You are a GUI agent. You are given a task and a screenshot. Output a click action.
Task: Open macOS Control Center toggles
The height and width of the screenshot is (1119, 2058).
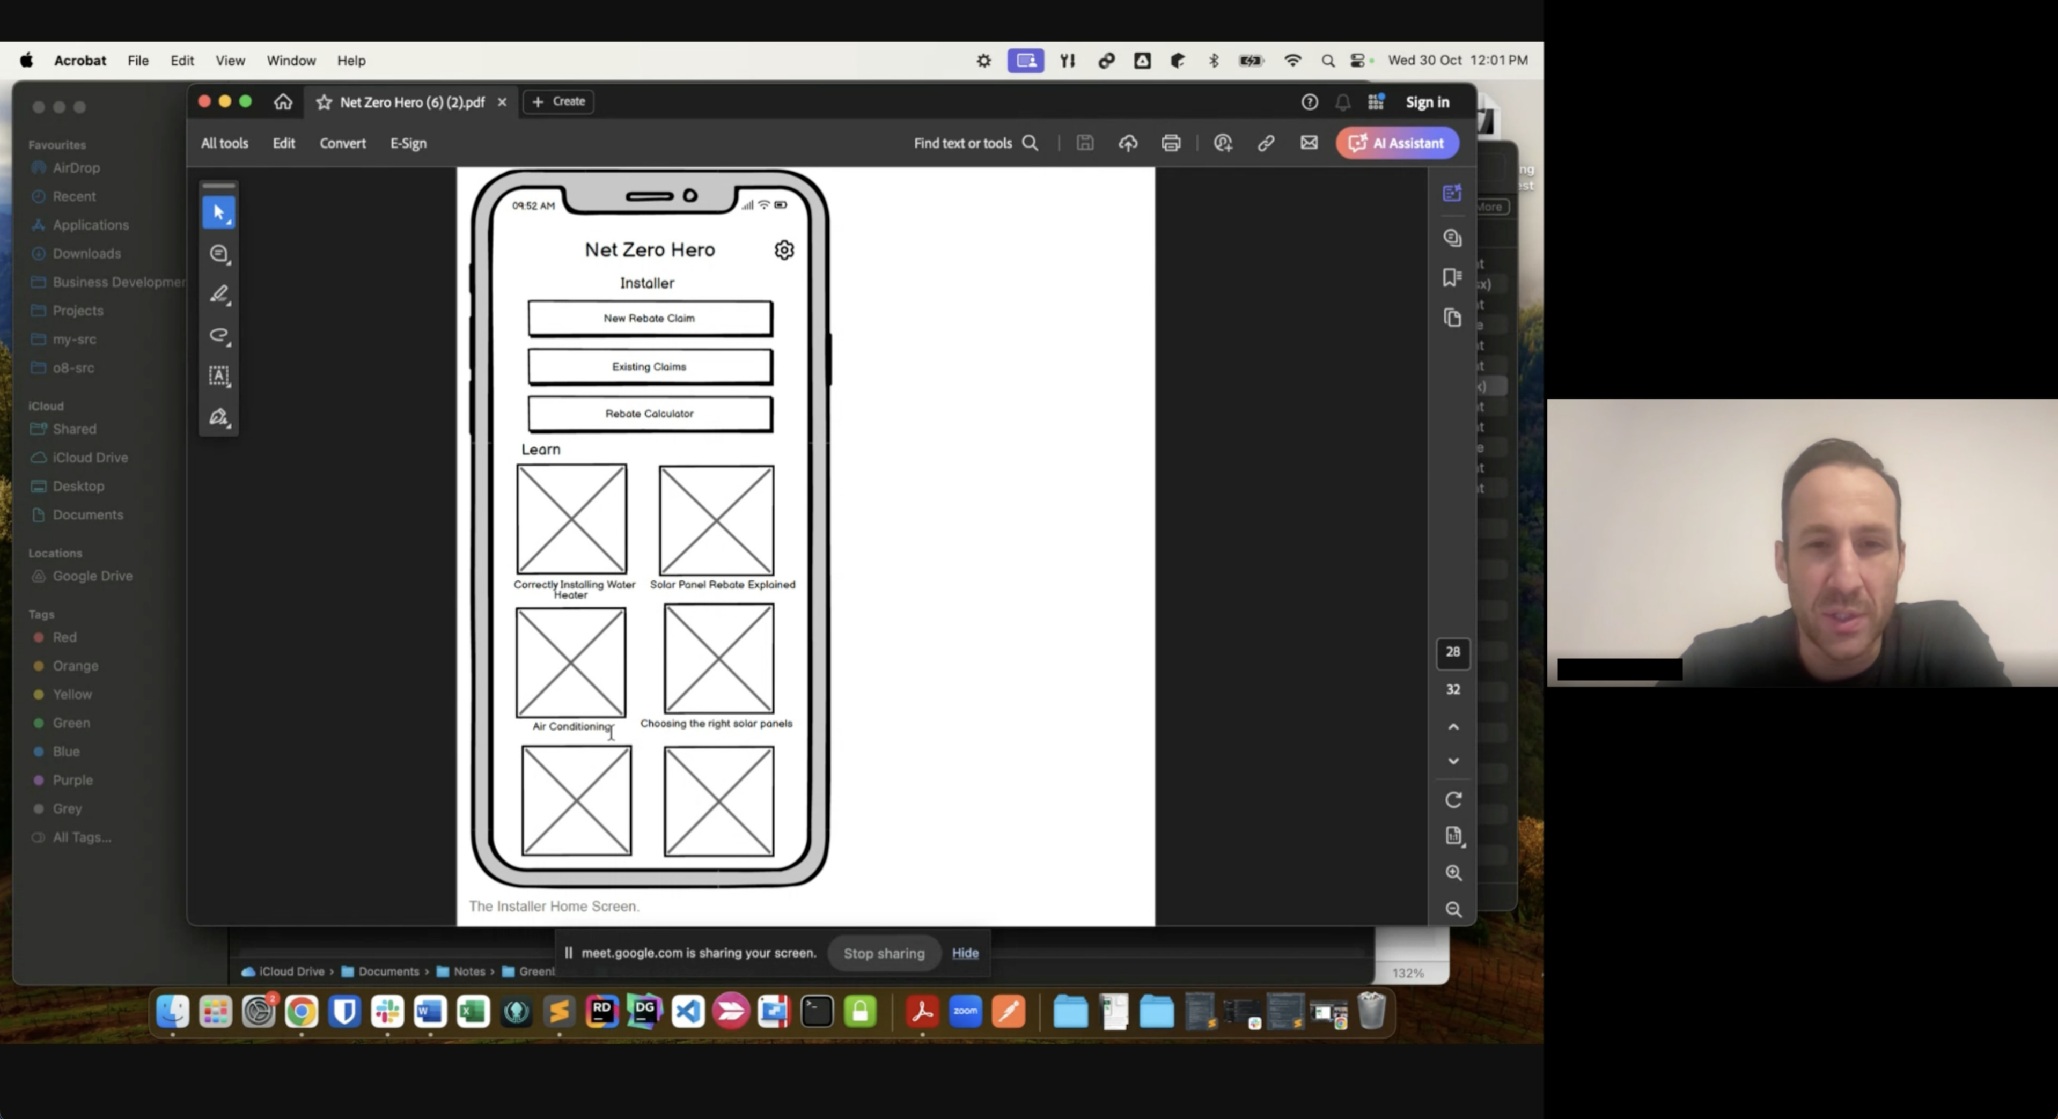click(1358, 61)
